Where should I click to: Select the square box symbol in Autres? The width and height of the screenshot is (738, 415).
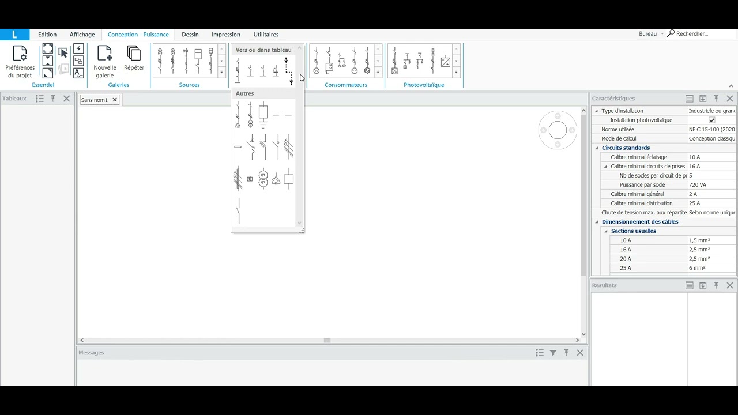288,179
